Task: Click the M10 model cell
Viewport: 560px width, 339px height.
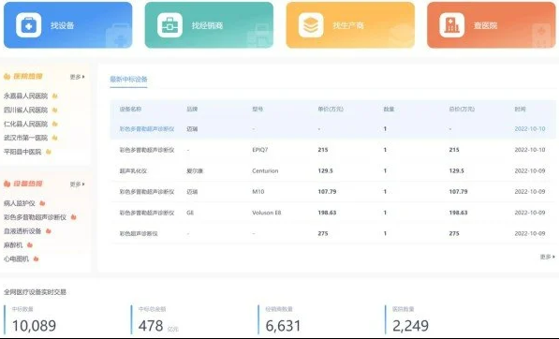Action: pos(258,192)
